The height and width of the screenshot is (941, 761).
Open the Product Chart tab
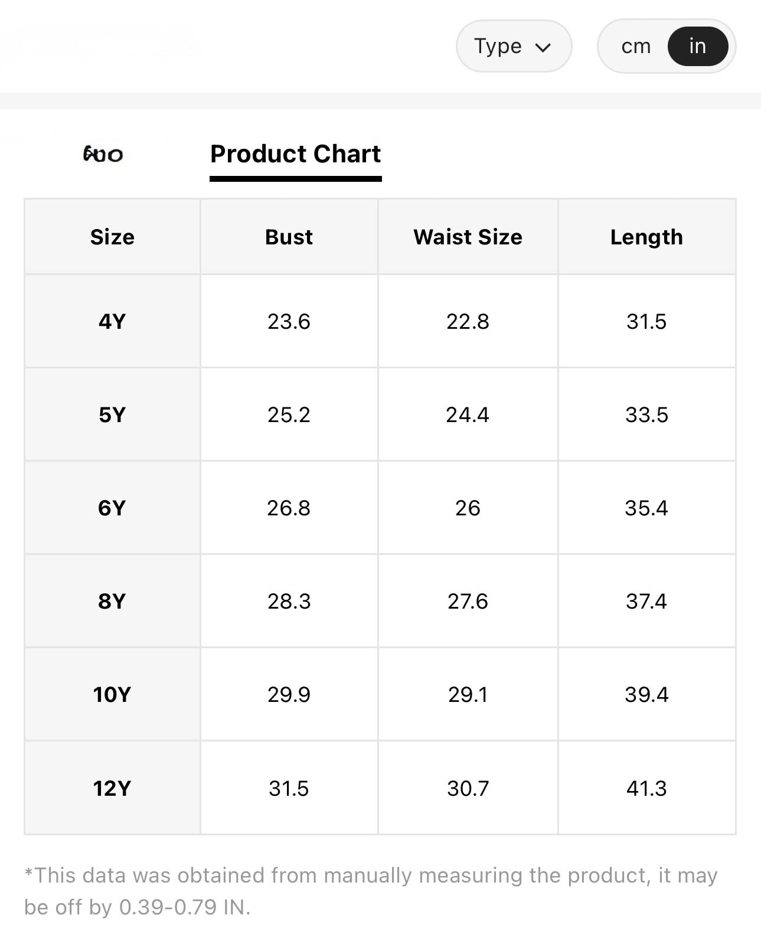coord(296,154)
